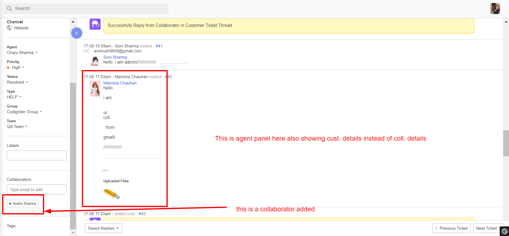The height and width of the screenshot is (236, 509).
Task: Open the user profile avatar
Action: [495, 8]
